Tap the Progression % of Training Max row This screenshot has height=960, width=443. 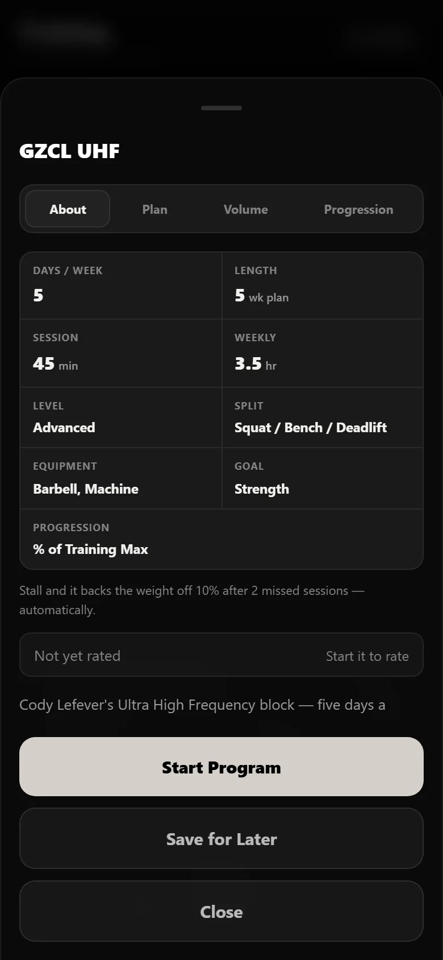pyautogui.click(x=221, y=539)
